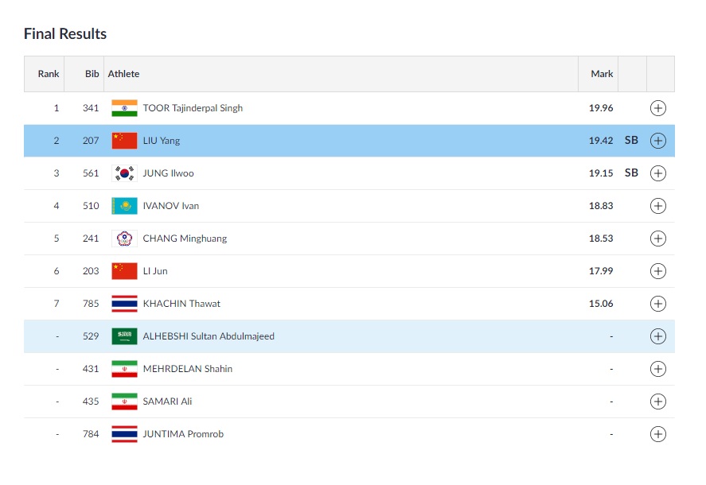Screen dimensions: 706x485
Task: Open plus icon for JUNG Ilwoo
Action: tap(657, 173)
